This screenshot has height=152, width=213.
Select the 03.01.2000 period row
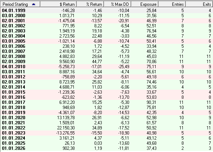coord(106,16)
